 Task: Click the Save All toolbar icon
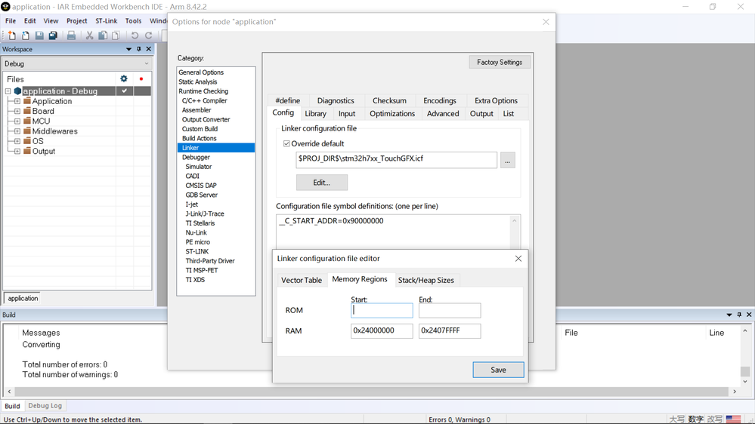click(53, 35)
